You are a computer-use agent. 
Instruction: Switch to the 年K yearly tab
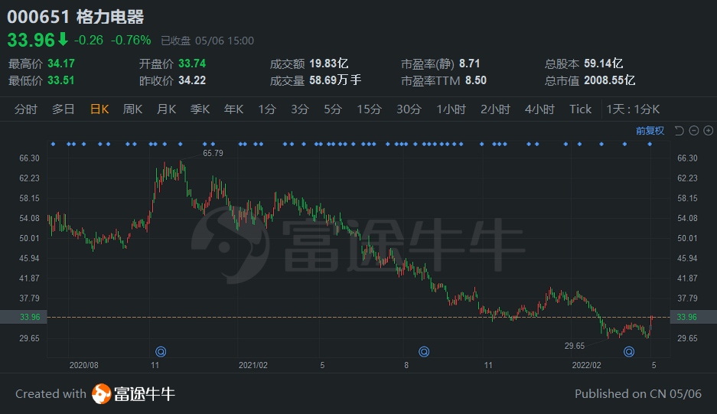click(x=233, y=109)
